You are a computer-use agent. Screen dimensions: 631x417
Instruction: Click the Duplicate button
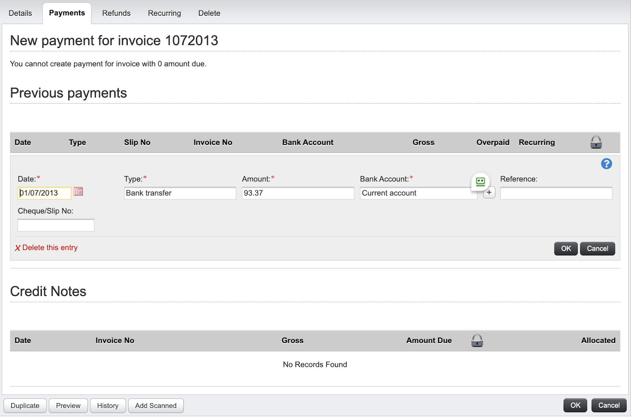coord(25,406)
